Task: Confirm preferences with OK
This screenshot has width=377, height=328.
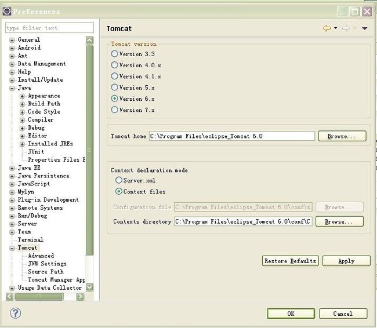Action: pyautogui.click(x=291, y=314)
